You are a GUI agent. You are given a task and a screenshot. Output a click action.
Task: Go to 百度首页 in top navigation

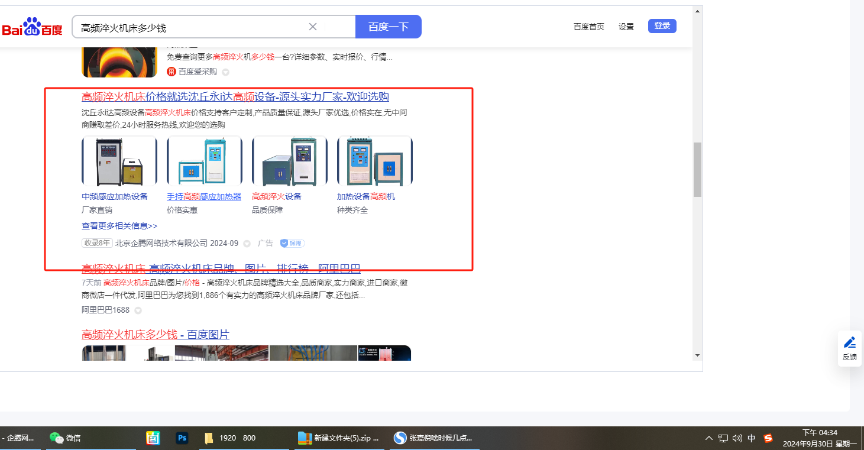588,27
